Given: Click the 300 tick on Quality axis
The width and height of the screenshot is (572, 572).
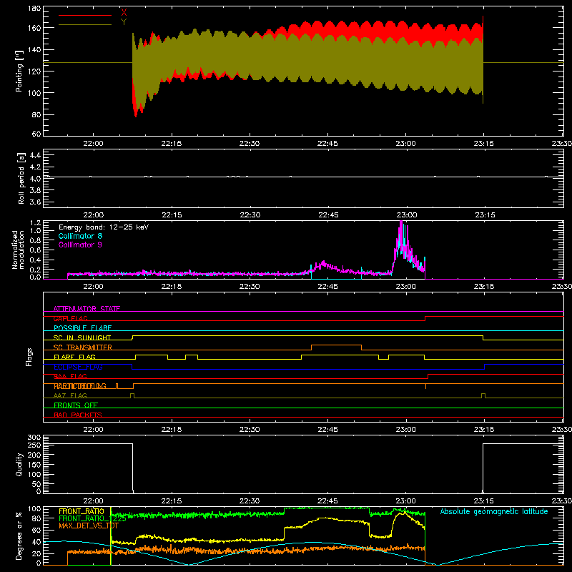Looking at the screenshot, I should point(34,438).
